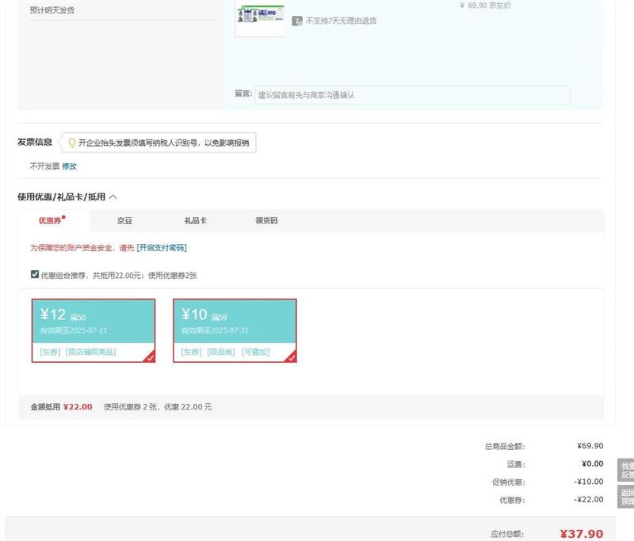Viewport: 634px width, 541px height.
Task: Uncheck the 优惠组合推荐 checkbox
Action: click(x=34, y=275)
